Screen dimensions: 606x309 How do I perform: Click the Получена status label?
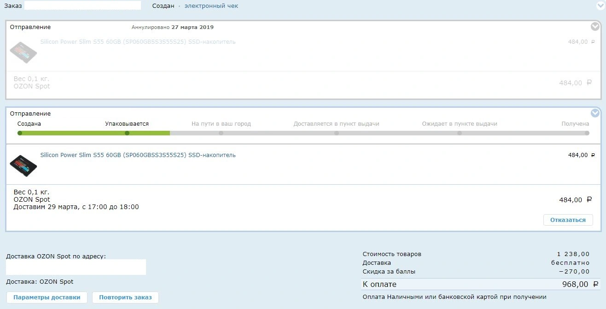[x=575, y=124]
